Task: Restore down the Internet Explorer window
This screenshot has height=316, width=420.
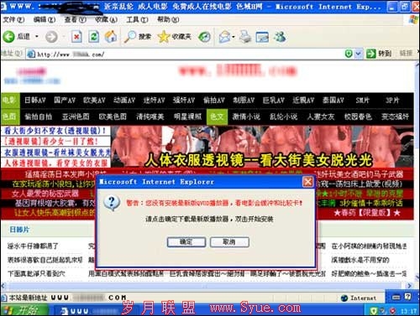Action: click(x=404, y=7)
